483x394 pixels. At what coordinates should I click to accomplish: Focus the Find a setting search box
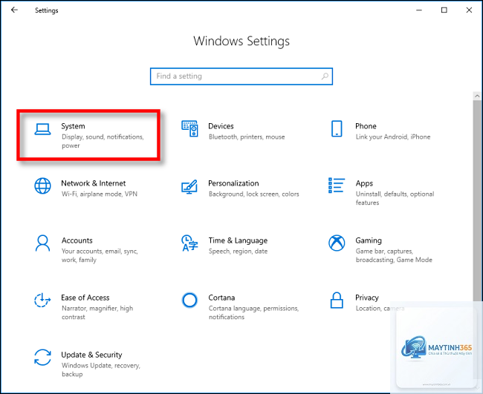241,76
